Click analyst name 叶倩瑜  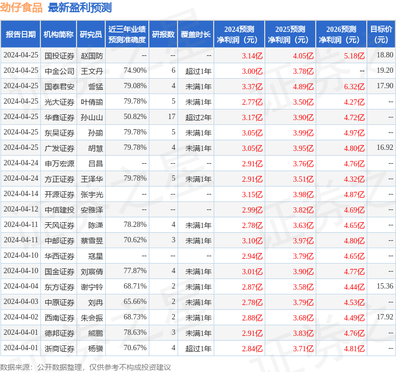(92, 102)
